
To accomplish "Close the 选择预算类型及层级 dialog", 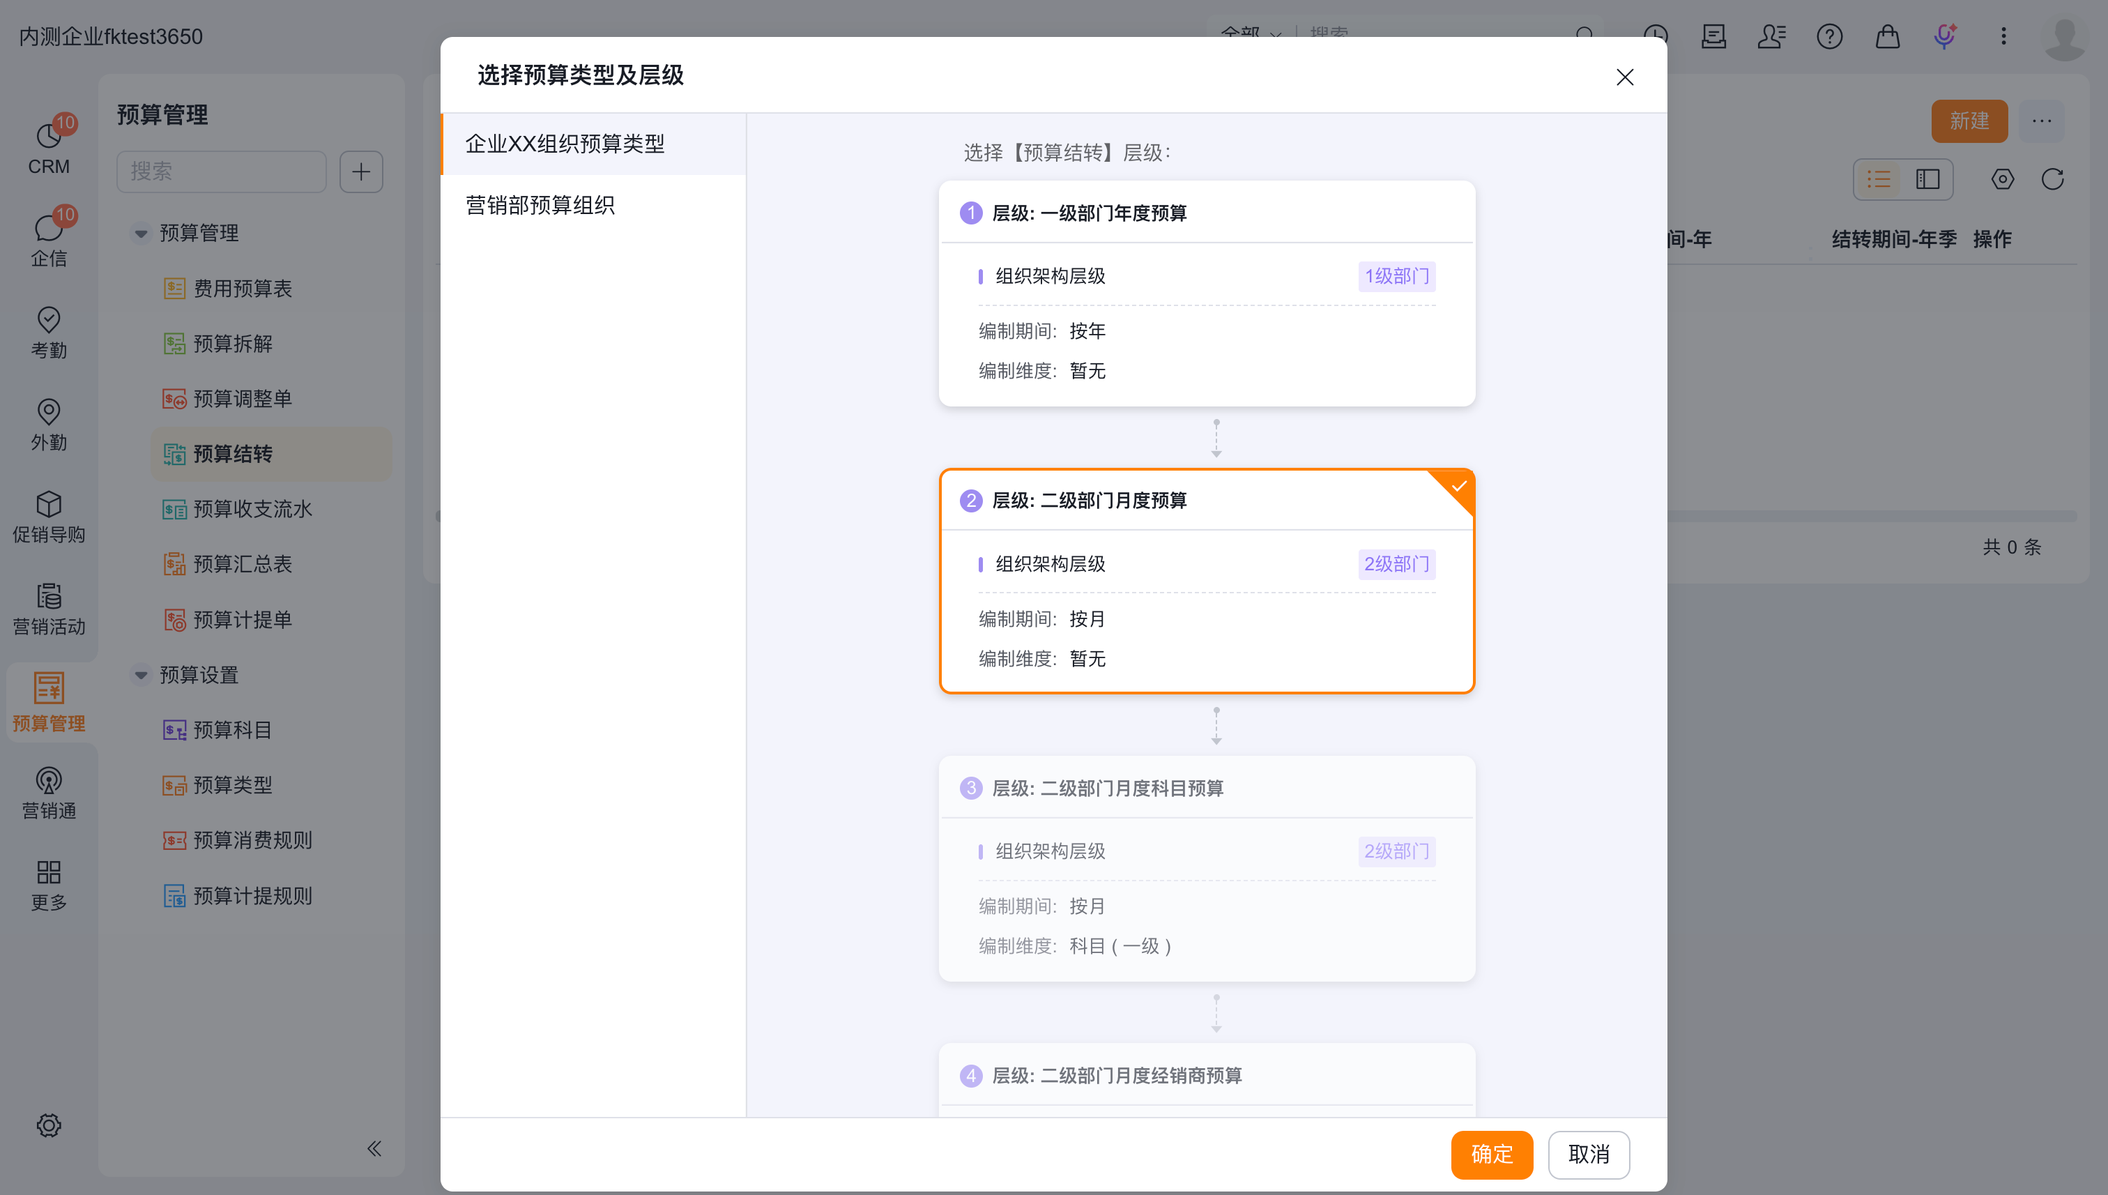I will [x=1625, y=77].
